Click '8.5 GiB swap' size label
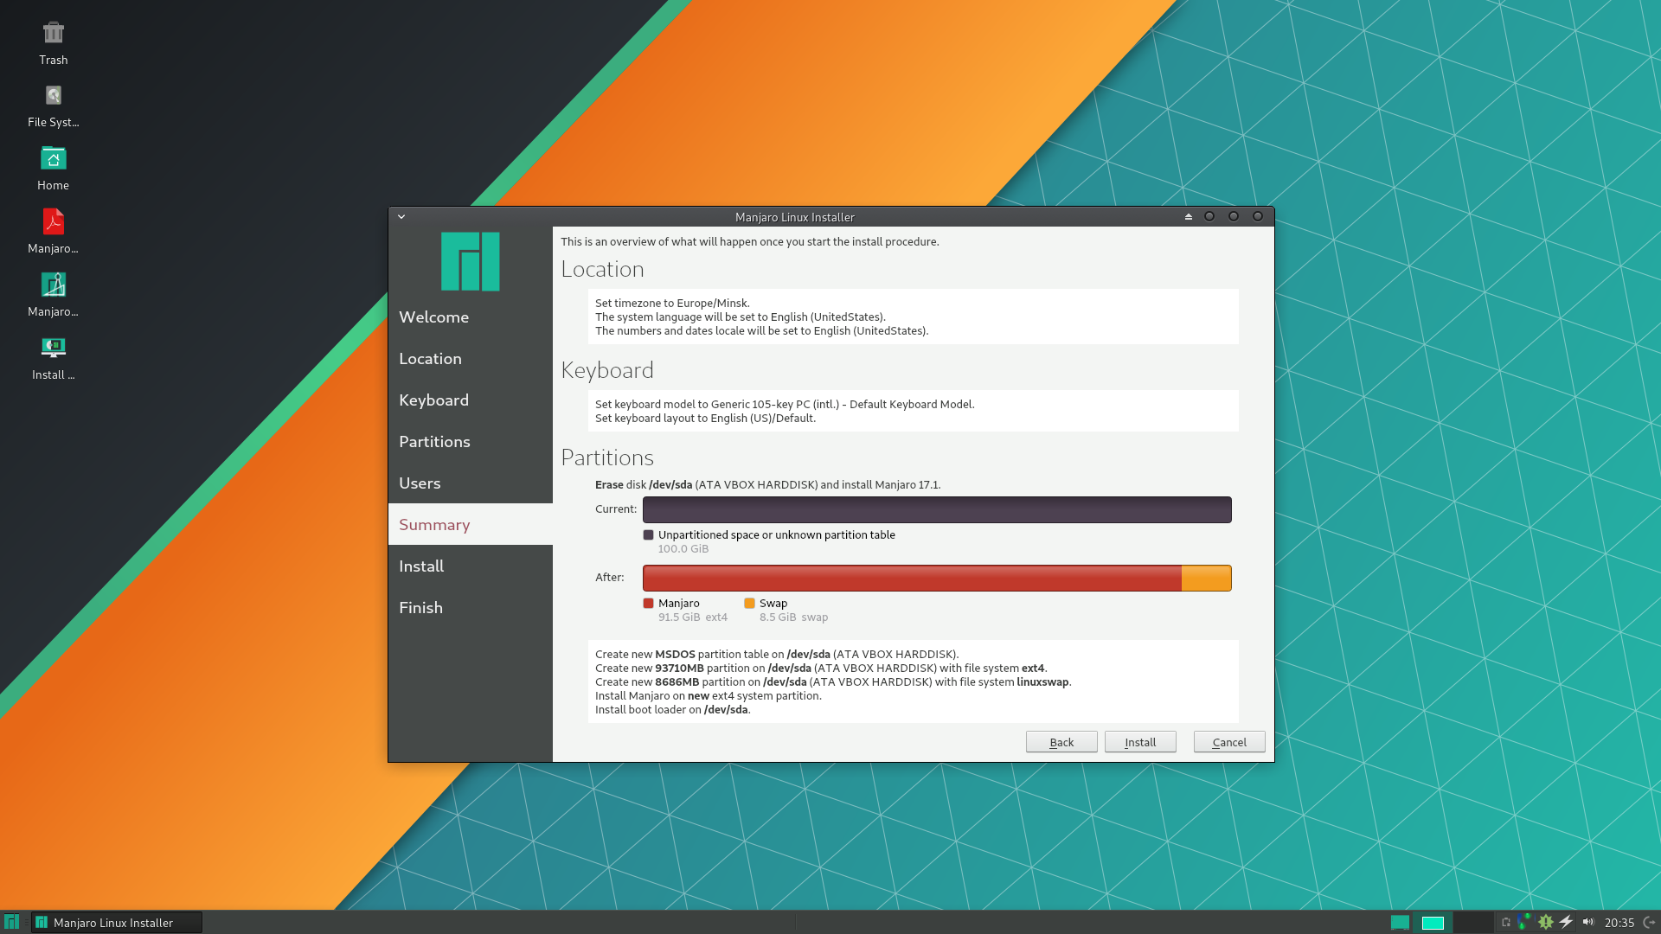The width and height of the screenshot is (1661, 934). [793, 617]
